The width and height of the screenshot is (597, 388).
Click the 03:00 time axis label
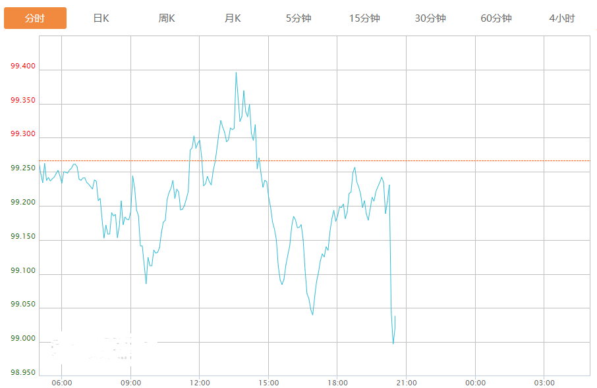tap(544, 383)
